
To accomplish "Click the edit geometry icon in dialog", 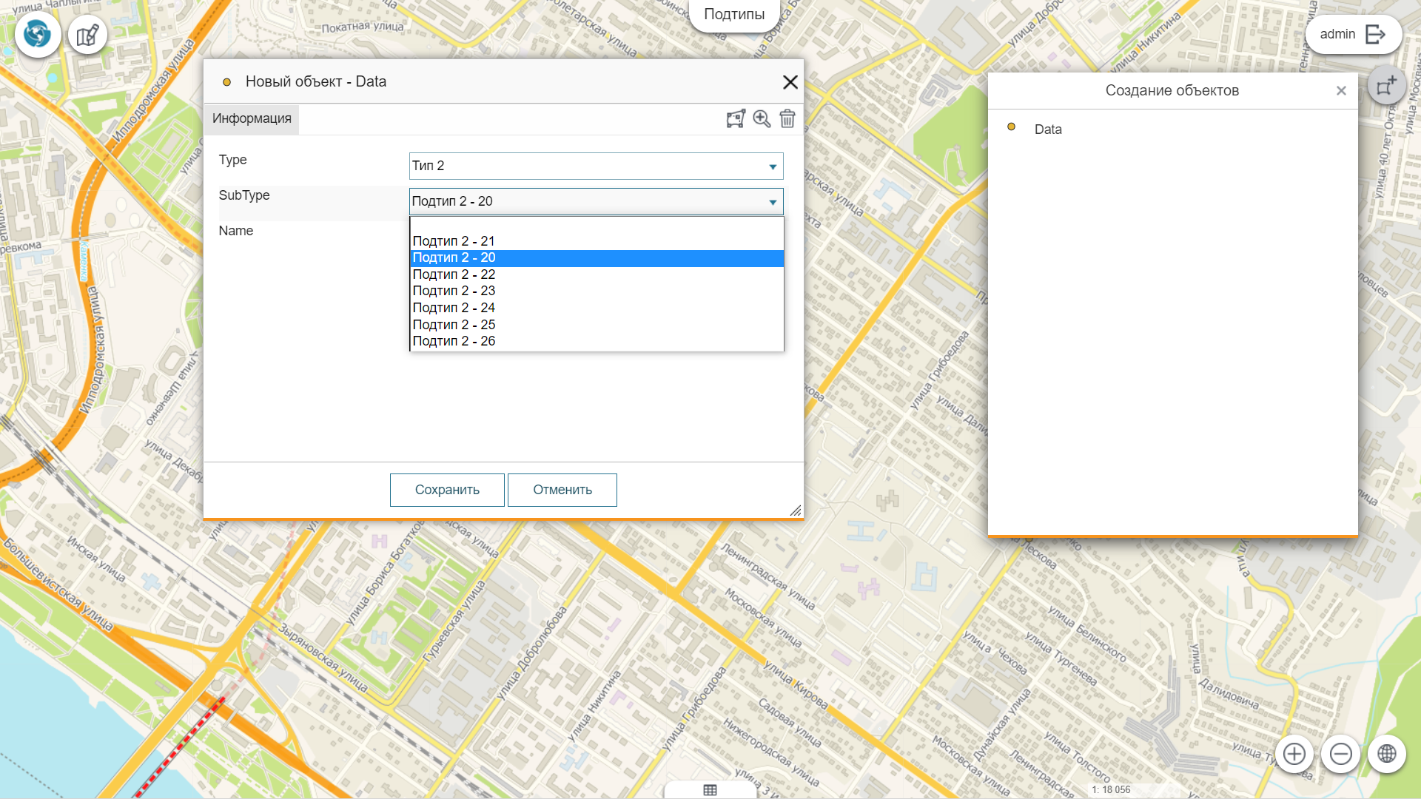I will (736, 118).
